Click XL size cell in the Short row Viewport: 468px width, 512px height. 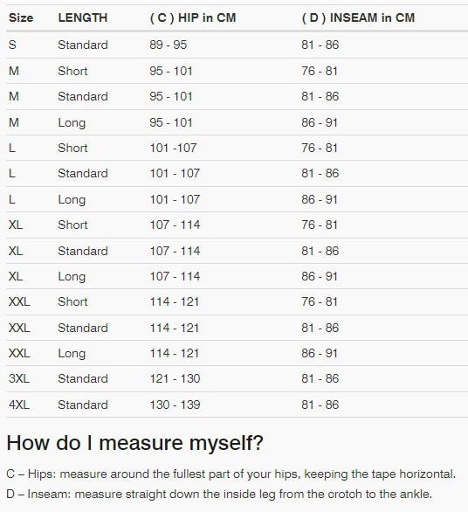(16, 225)
